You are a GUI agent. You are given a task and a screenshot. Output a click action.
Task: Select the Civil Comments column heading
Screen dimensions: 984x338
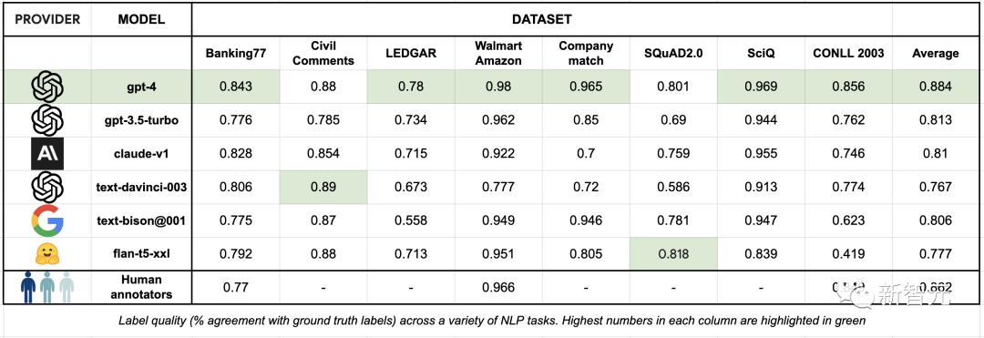tap(323, 54)
